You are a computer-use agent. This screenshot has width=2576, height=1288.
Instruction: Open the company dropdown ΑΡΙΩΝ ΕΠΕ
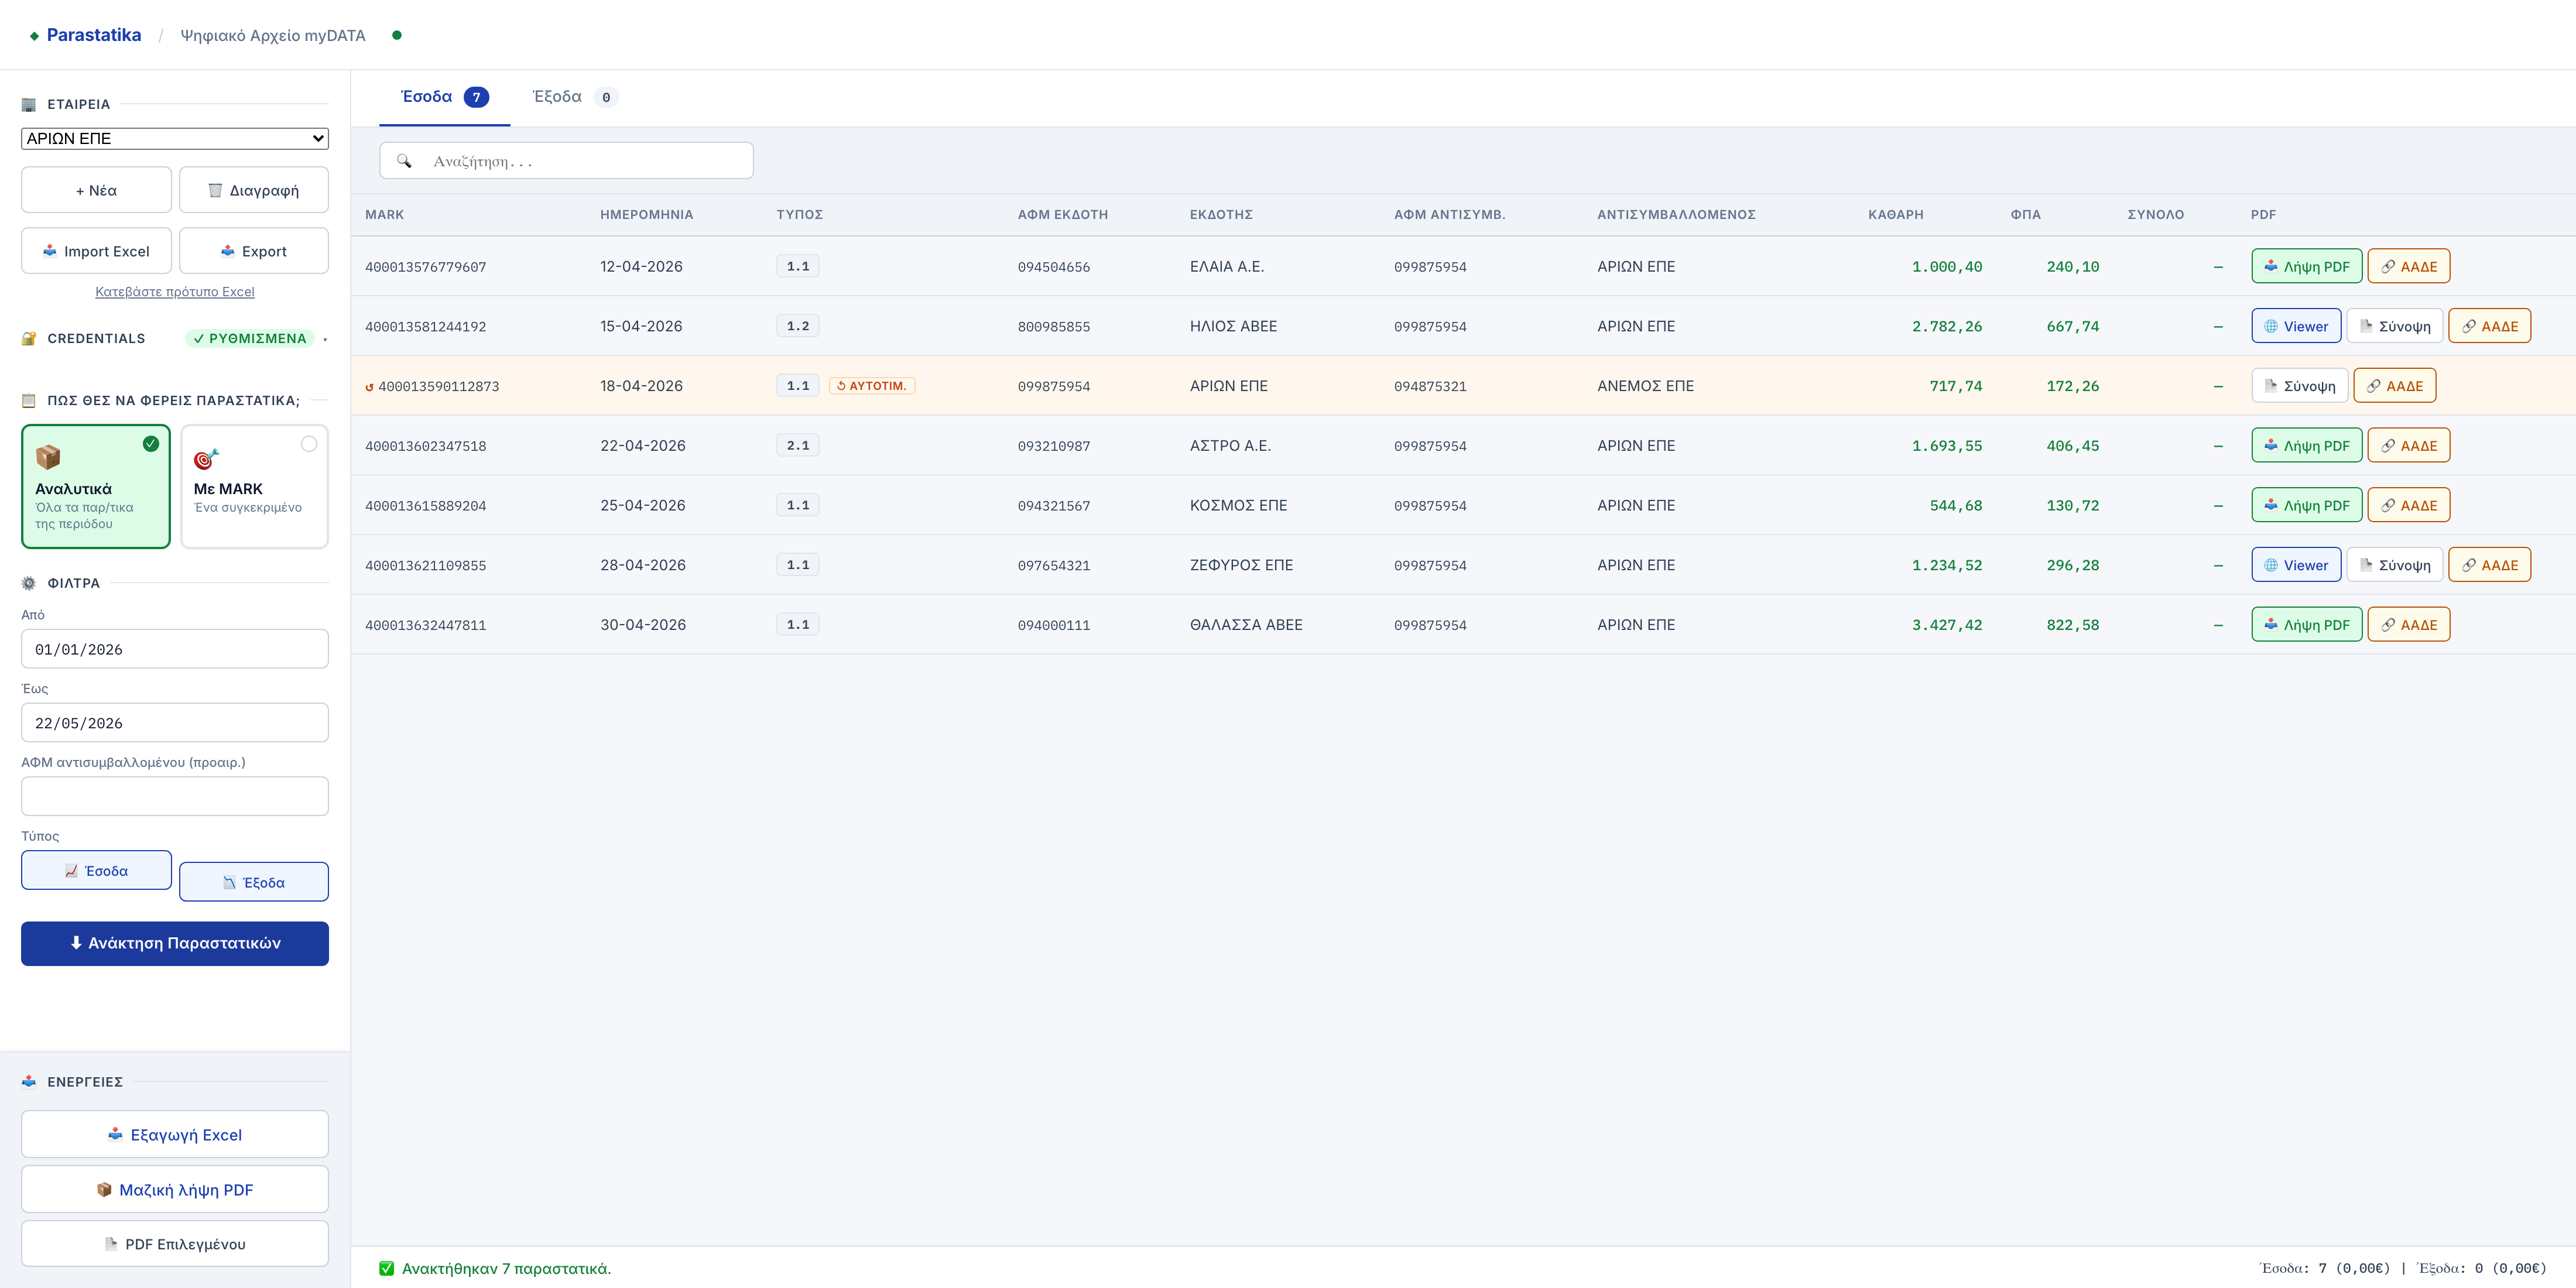point(175,138)
